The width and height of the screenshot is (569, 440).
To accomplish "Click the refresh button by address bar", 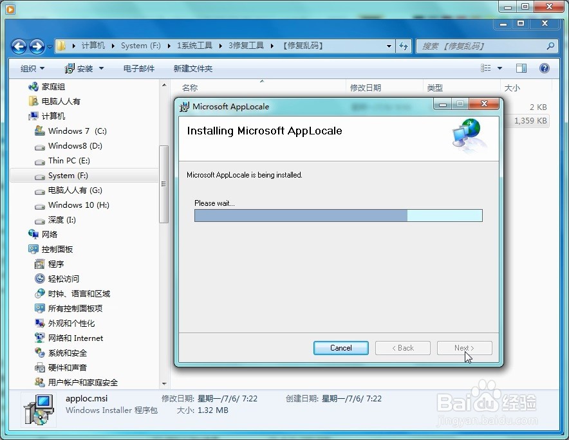I will pyautogui.click(x=404, y=46).
